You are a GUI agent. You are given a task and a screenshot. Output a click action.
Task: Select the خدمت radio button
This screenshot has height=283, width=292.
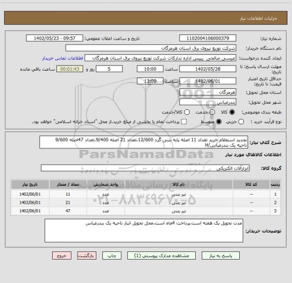tap(212, 112)
